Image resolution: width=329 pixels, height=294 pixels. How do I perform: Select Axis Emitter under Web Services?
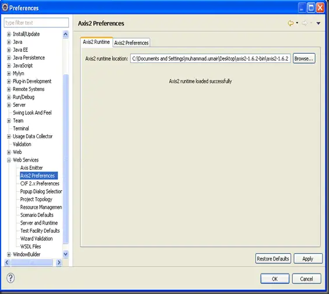[x=32, y=167]
